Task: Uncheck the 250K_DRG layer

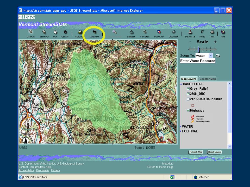Action: click(x=188, y=94)
